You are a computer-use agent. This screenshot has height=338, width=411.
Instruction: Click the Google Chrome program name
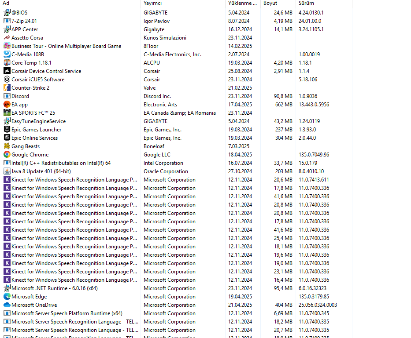click(x=30, y=155)
